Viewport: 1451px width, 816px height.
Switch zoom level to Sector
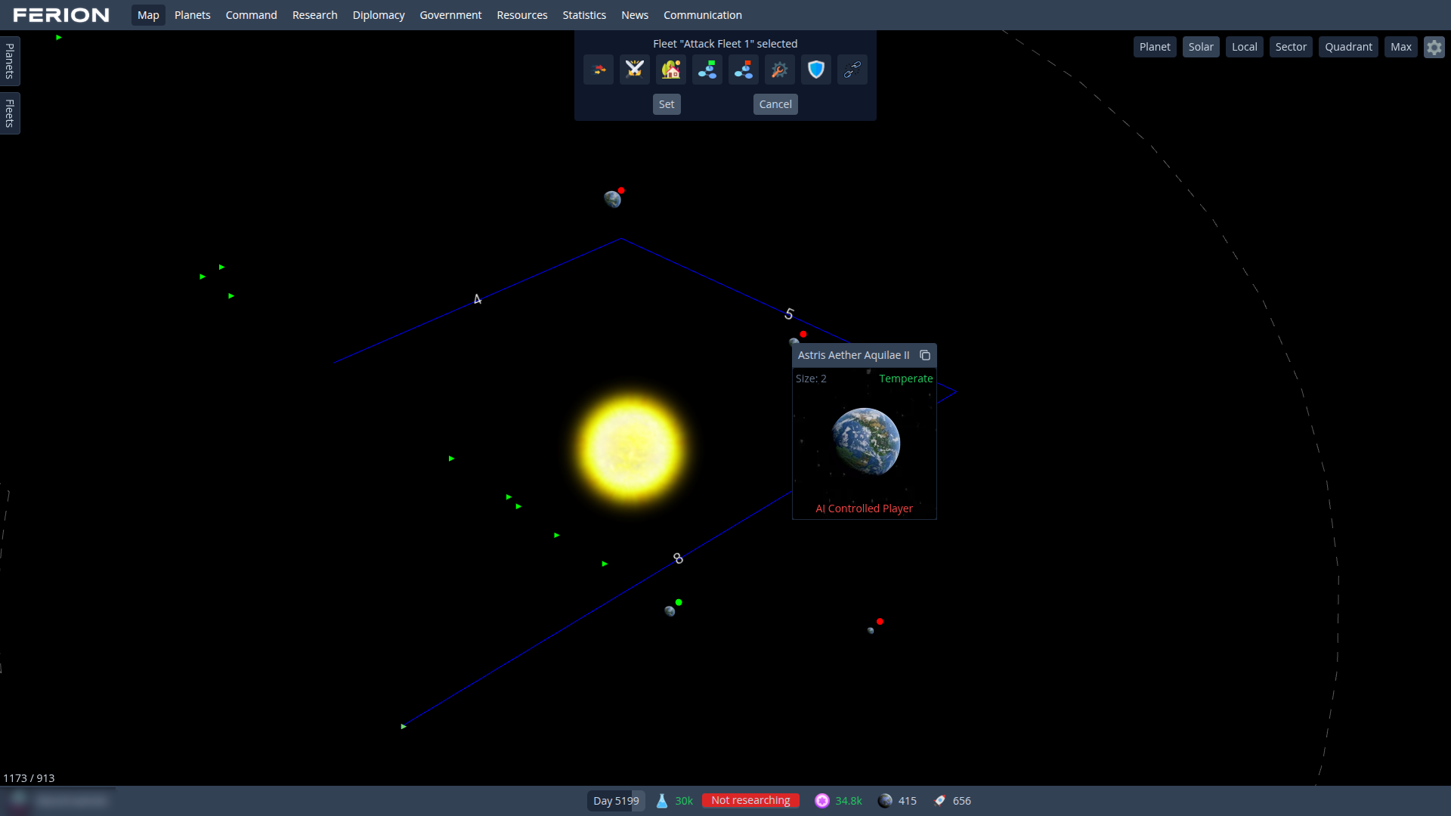1290,47
